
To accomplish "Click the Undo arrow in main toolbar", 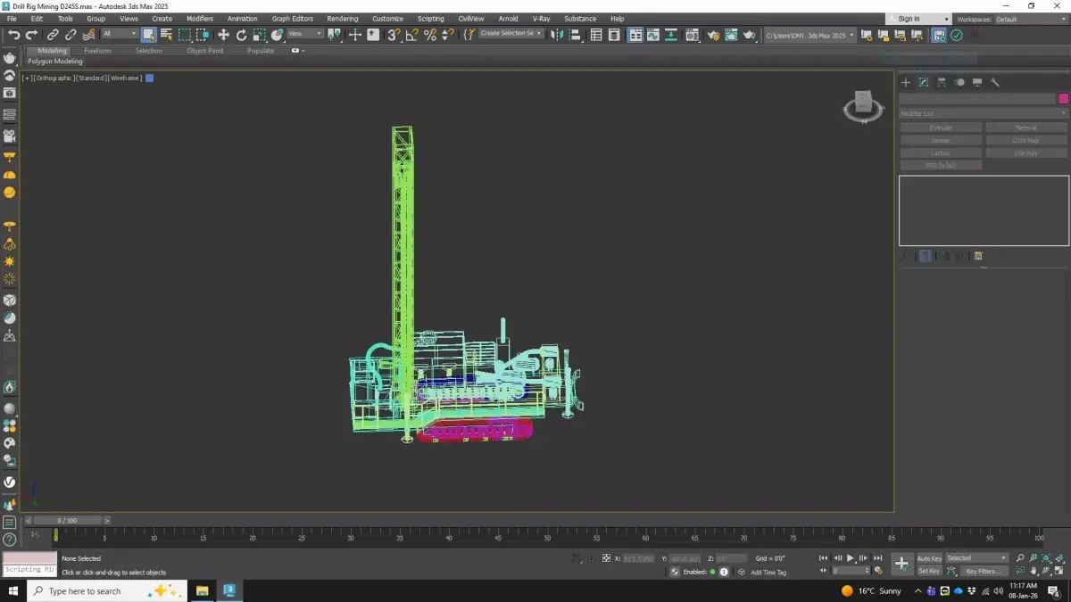I will click(13, 35).
